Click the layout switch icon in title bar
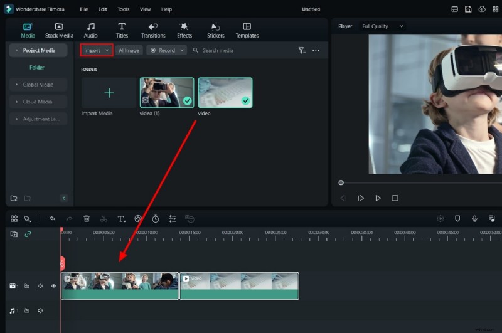 point(454,9)
